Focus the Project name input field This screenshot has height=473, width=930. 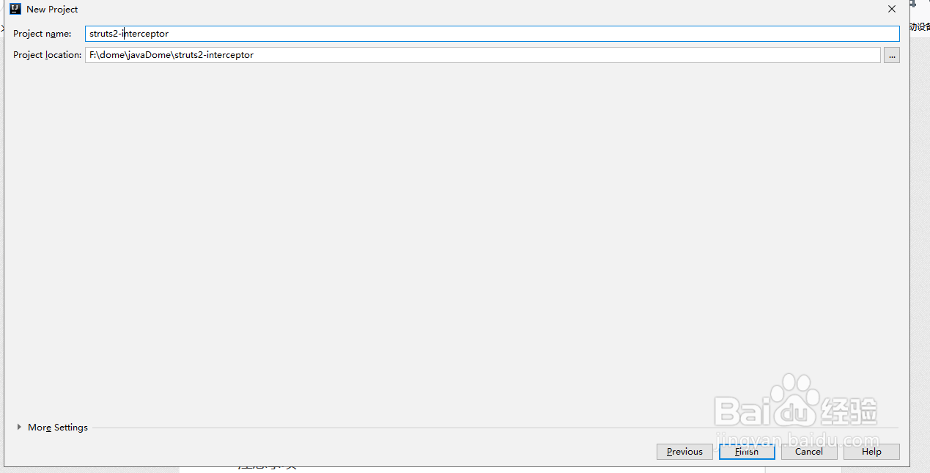coord(492,34)
